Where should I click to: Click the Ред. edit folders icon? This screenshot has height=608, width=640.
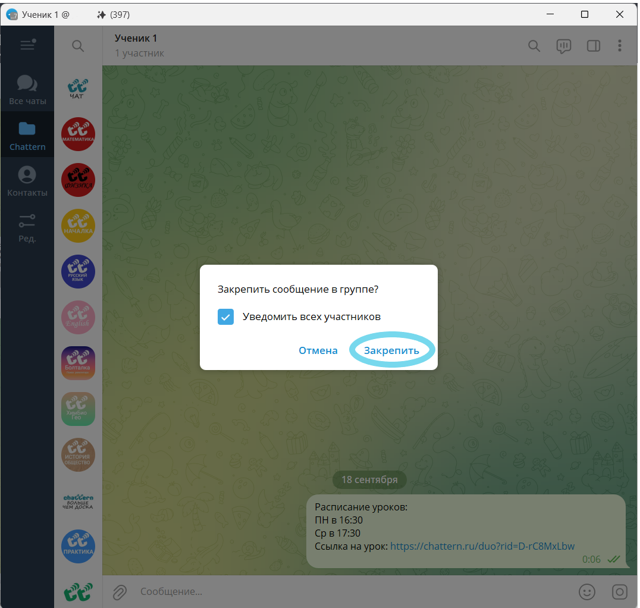[27, 228]
